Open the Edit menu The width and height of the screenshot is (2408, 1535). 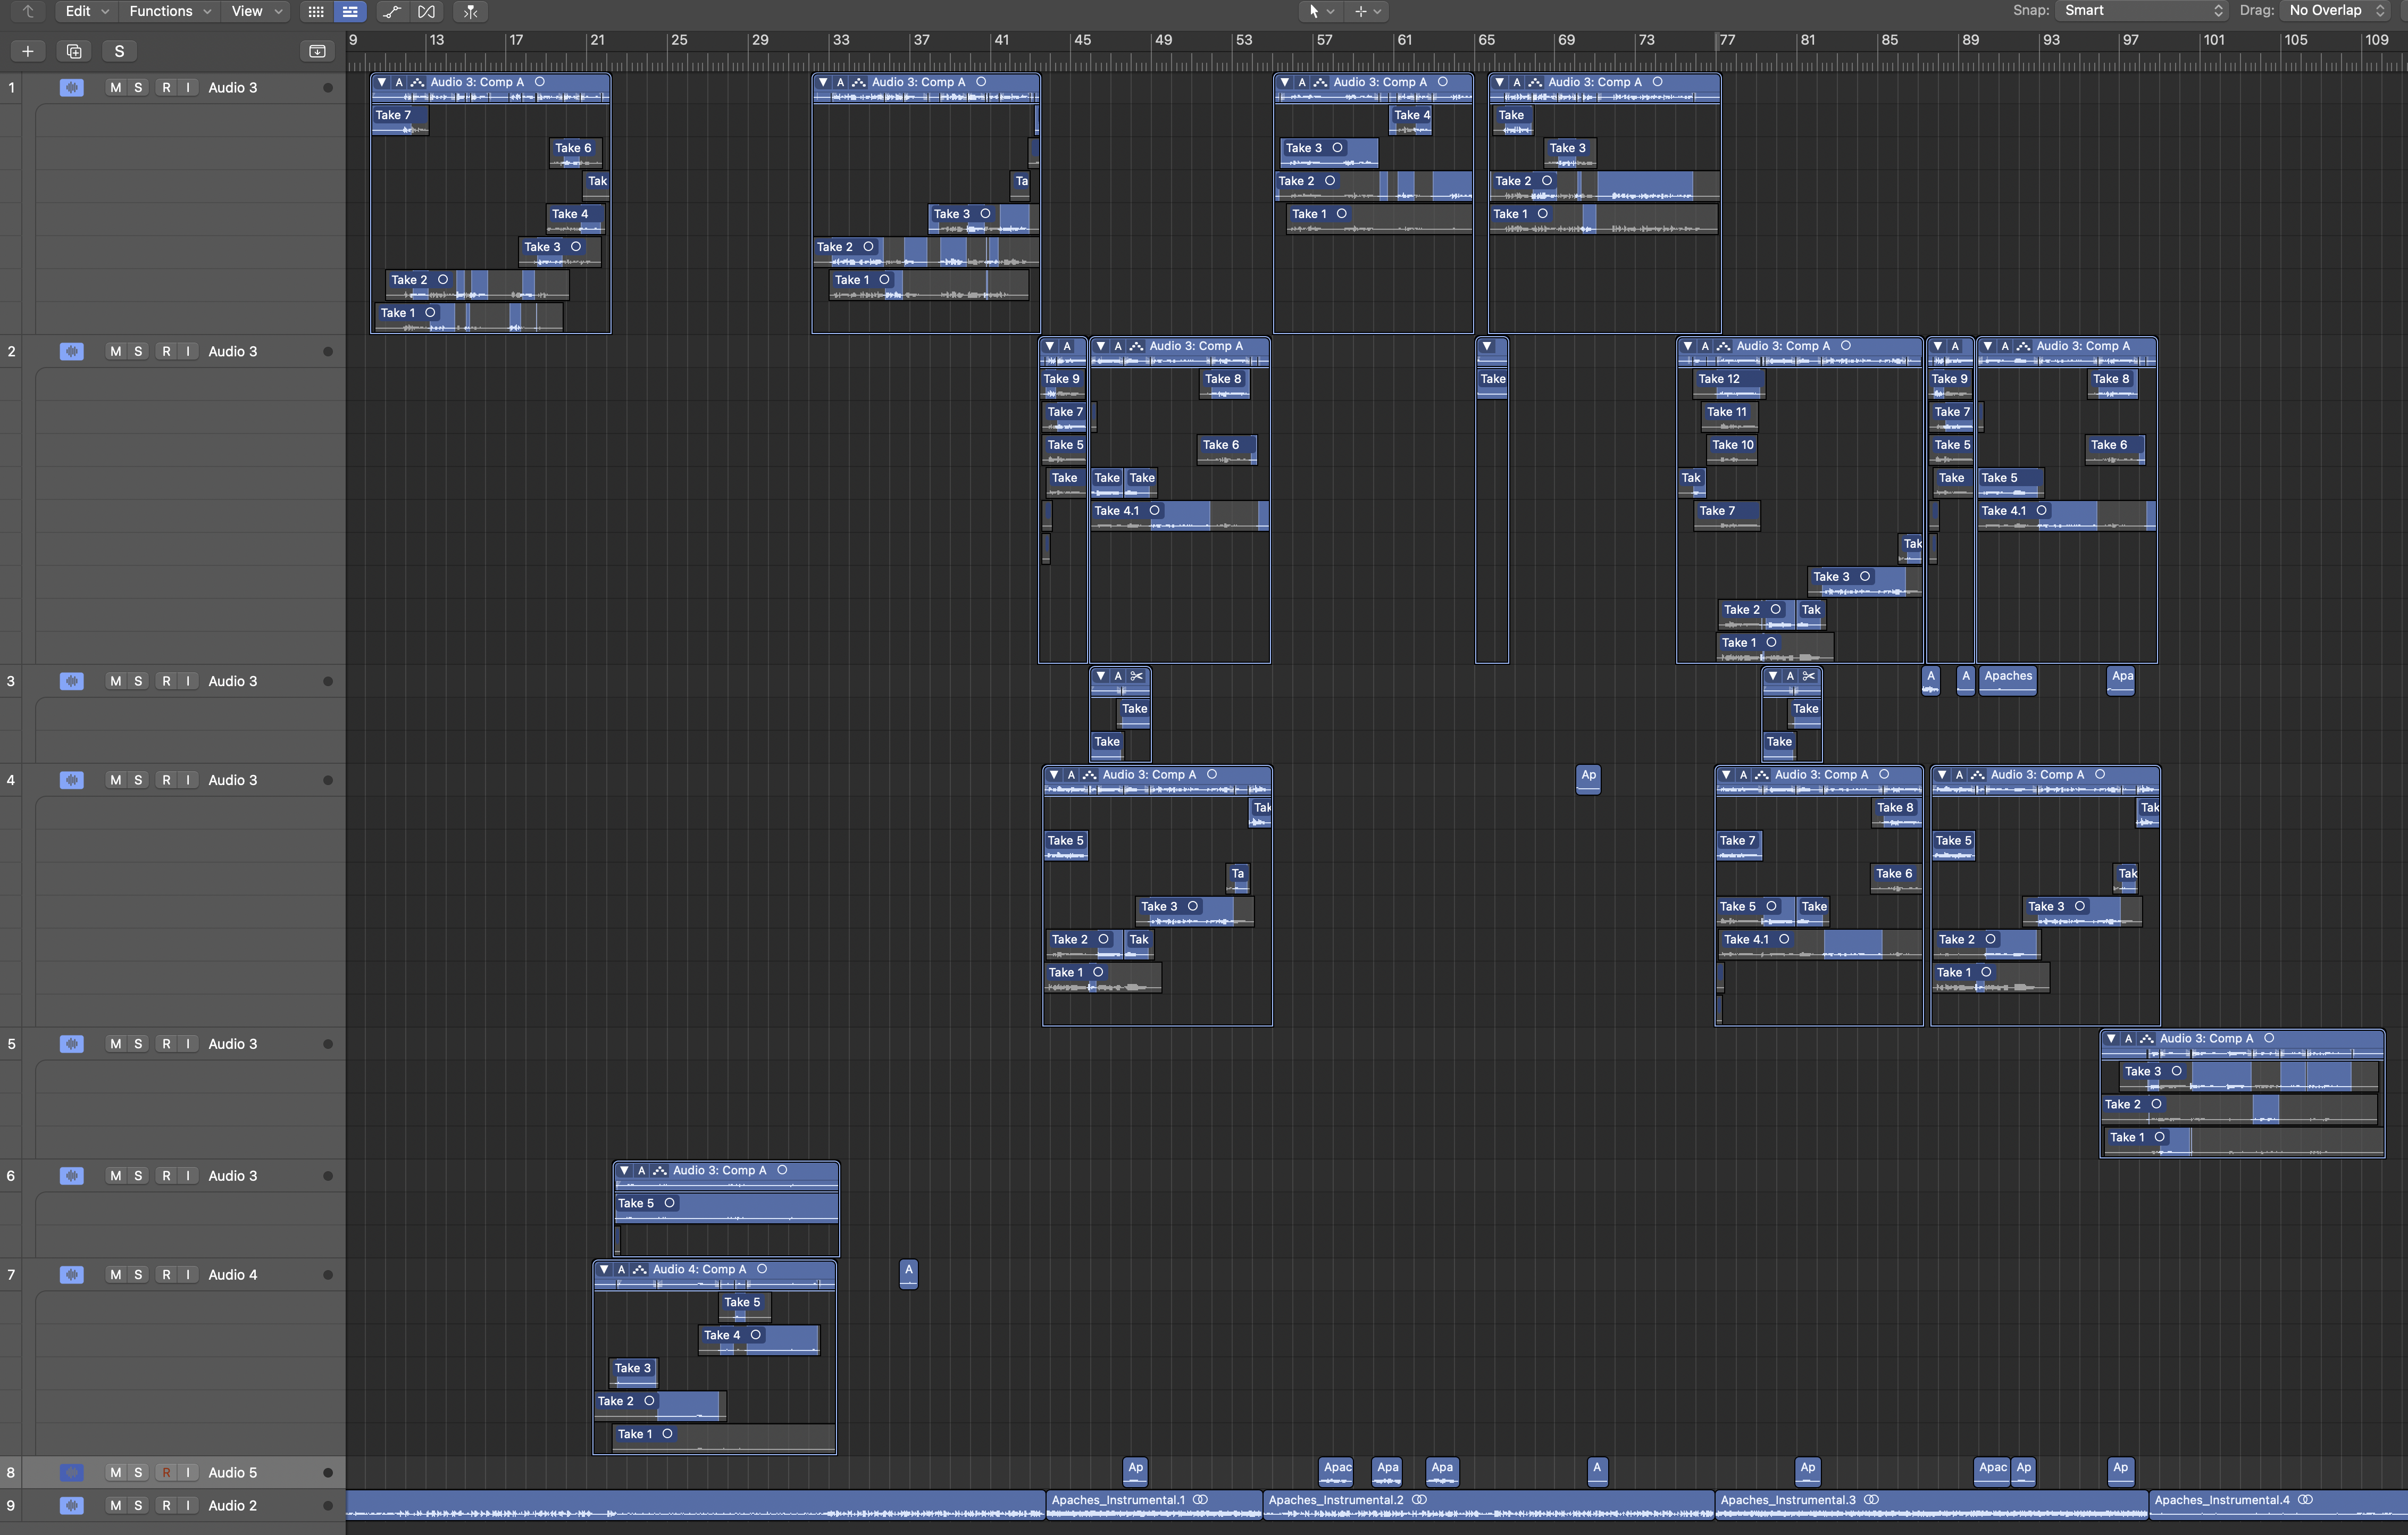86,11
